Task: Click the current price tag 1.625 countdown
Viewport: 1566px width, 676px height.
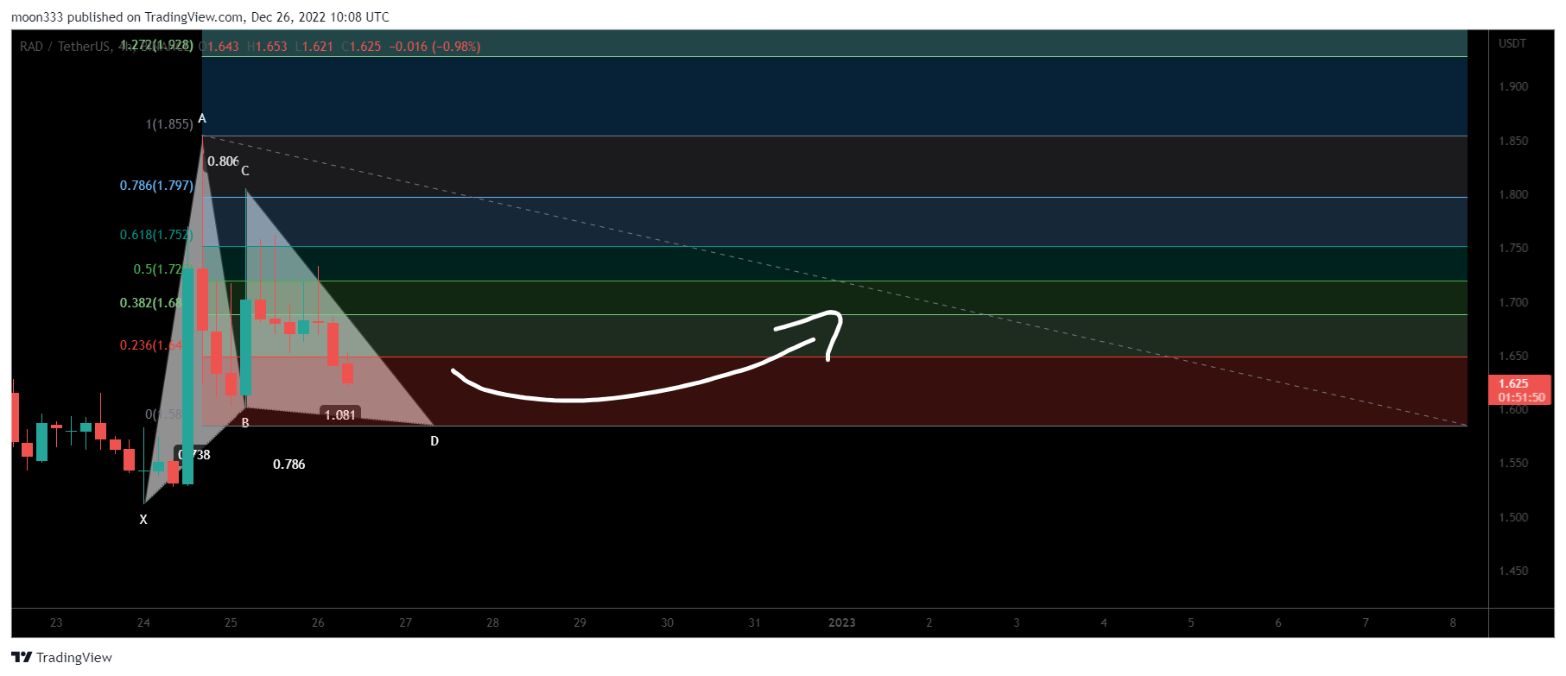Action: (x=1521, y=390)
